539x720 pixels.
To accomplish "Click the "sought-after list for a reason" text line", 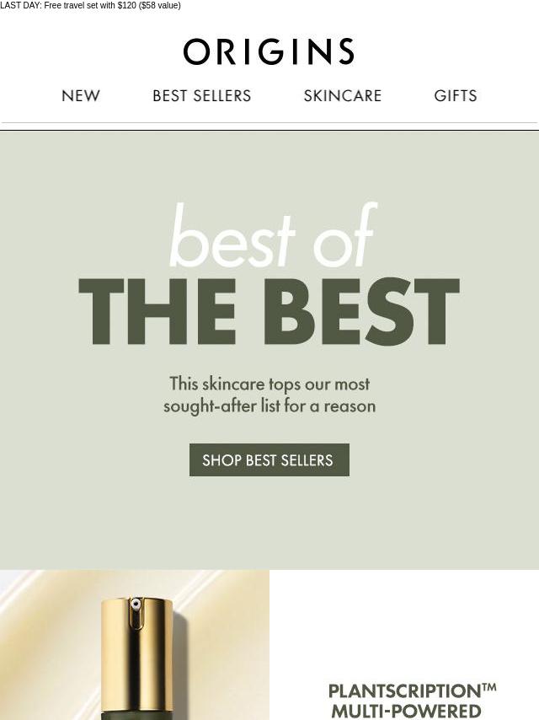I will coord(269,406).
